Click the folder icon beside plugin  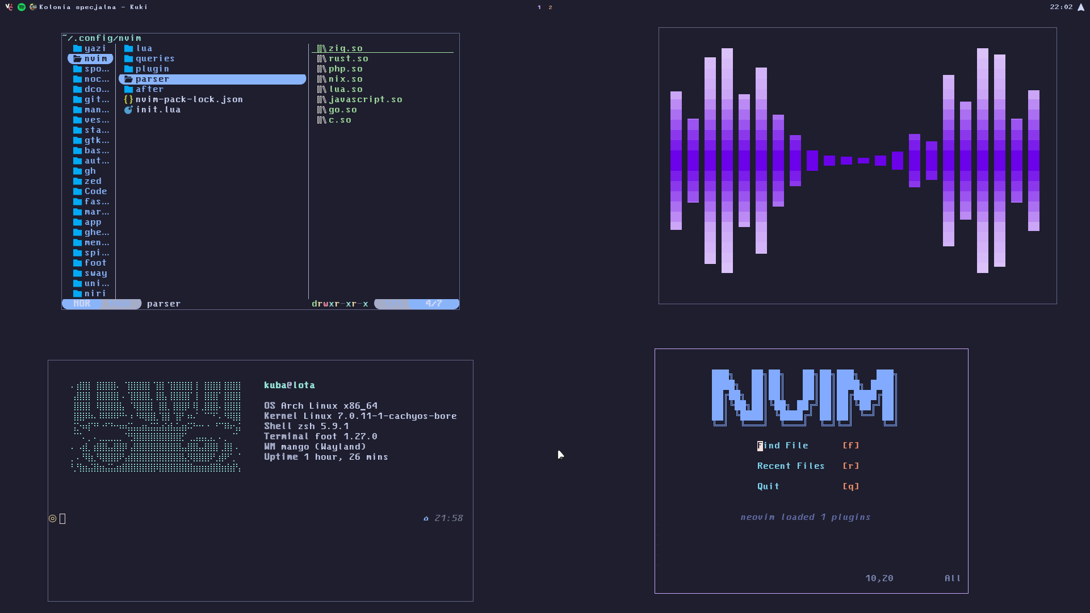click(x=128, y=69)
